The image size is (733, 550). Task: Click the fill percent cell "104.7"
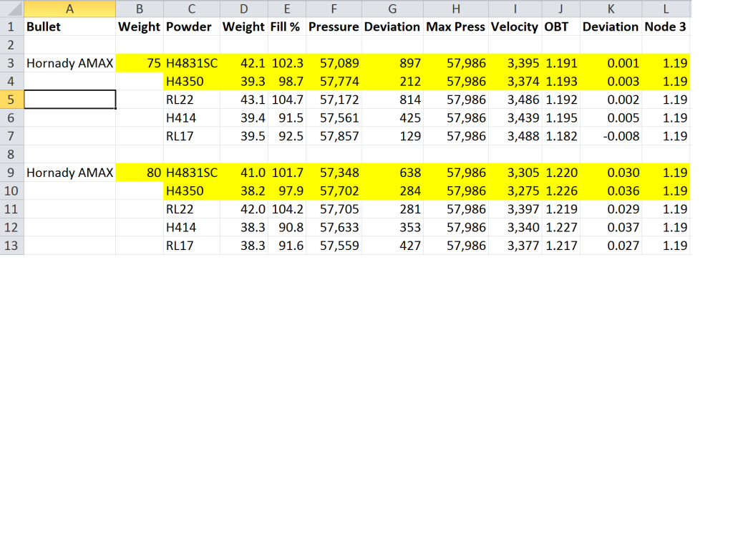pyautogui.click(x=287, y=100)
